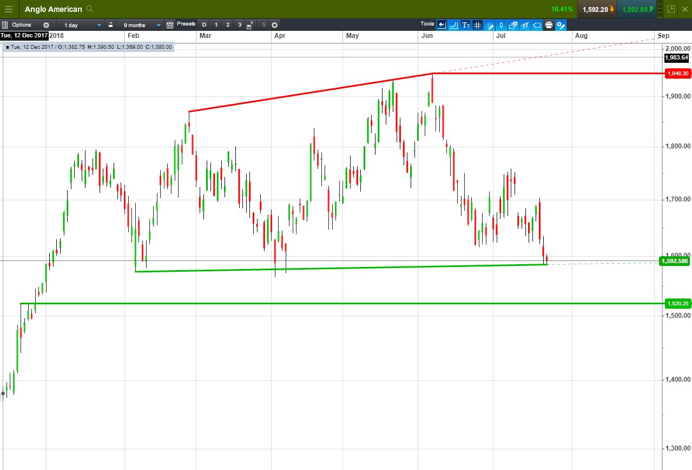Click the 1,520.25 green price level label
The image size is (692, 470).
(677, 304)
